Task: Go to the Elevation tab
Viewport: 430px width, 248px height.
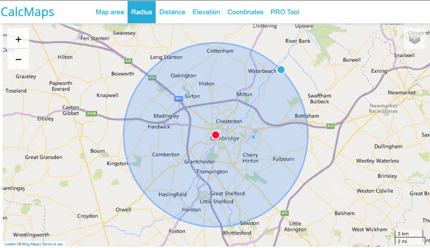Action: 206,12
